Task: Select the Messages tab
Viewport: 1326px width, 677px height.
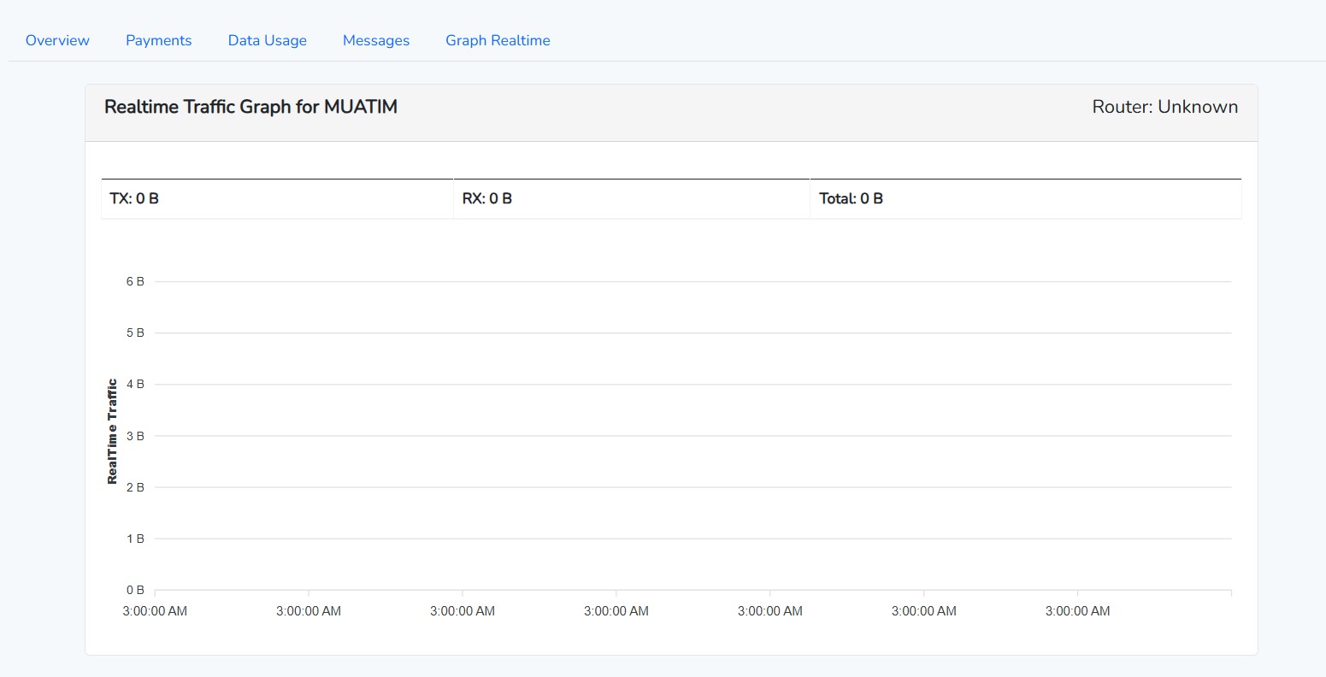Action: (376, 40)
